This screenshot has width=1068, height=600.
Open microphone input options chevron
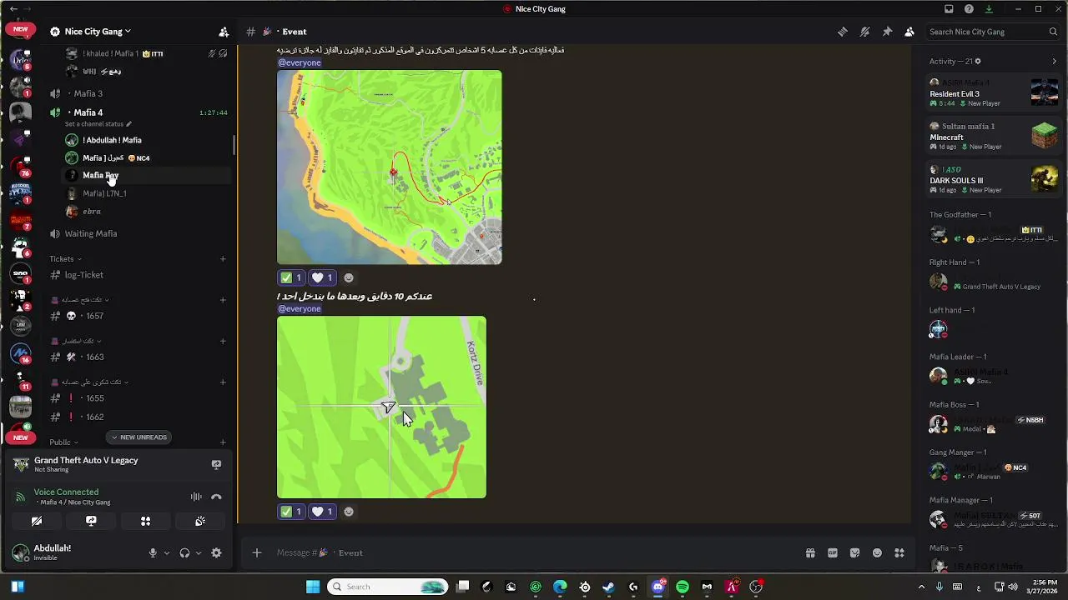click(167, 552)
